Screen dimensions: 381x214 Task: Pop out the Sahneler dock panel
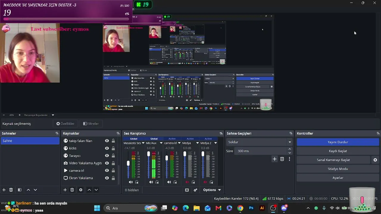pos(57,133)
